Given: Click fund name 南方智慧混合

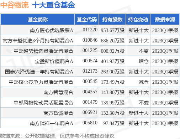Looking at the screenshot, I should click(x=58, y=92).
